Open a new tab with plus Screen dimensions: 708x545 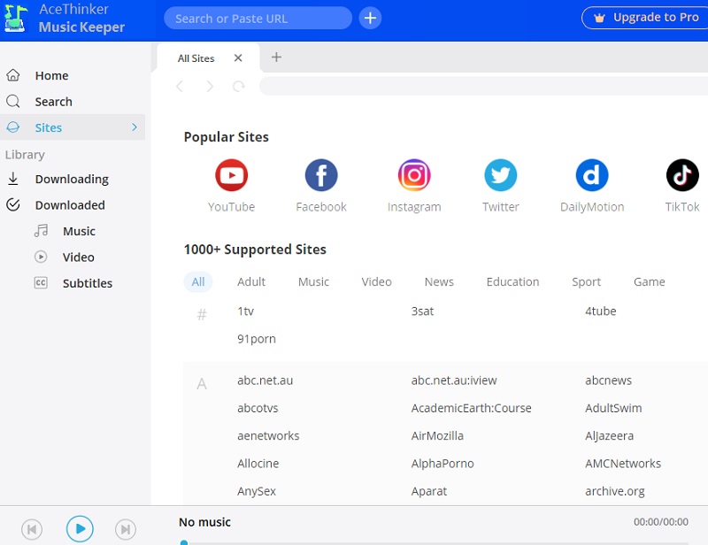pos(276,57)
